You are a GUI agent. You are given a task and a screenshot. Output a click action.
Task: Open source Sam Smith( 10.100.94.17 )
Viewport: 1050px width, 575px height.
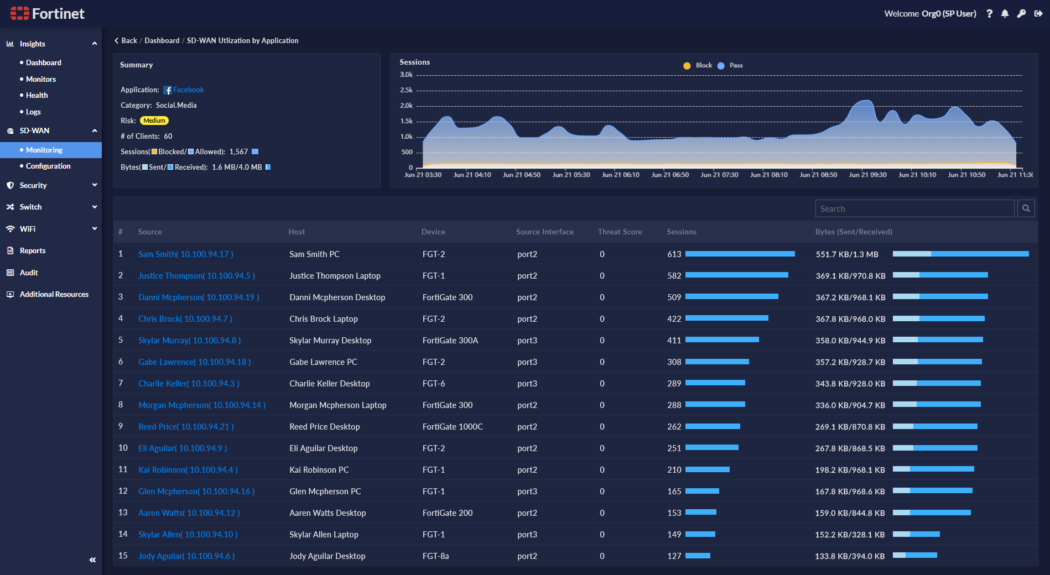(x=186, y=254)
